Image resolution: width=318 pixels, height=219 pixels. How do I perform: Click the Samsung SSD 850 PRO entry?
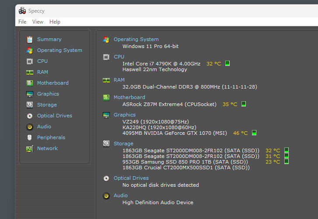click(185, 162)
